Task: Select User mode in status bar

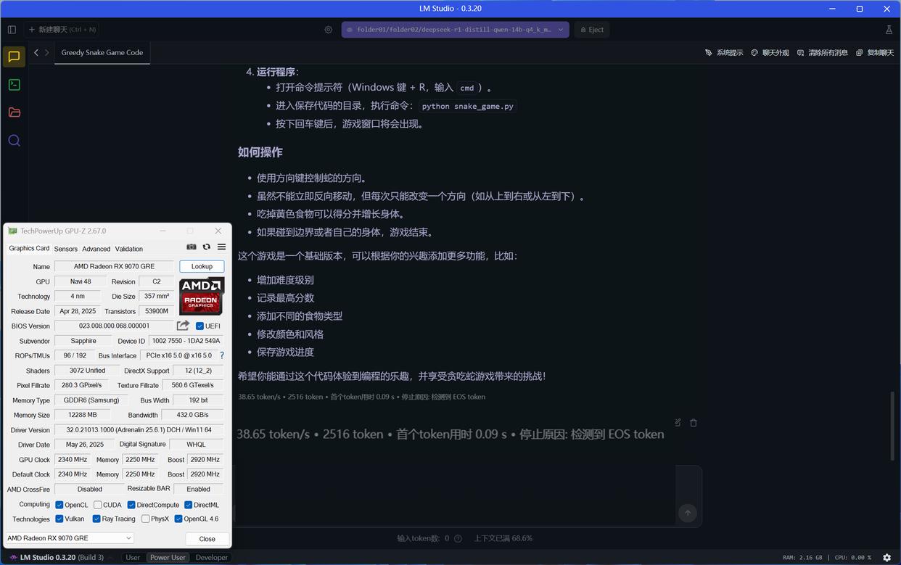Action: pyautogui.click(x=133, y=558)
